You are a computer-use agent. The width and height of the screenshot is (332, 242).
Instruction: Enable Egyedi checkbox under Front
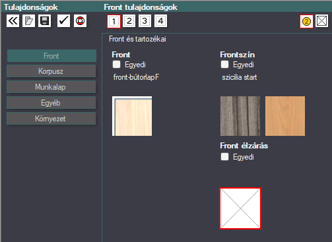tap(116, 65)
